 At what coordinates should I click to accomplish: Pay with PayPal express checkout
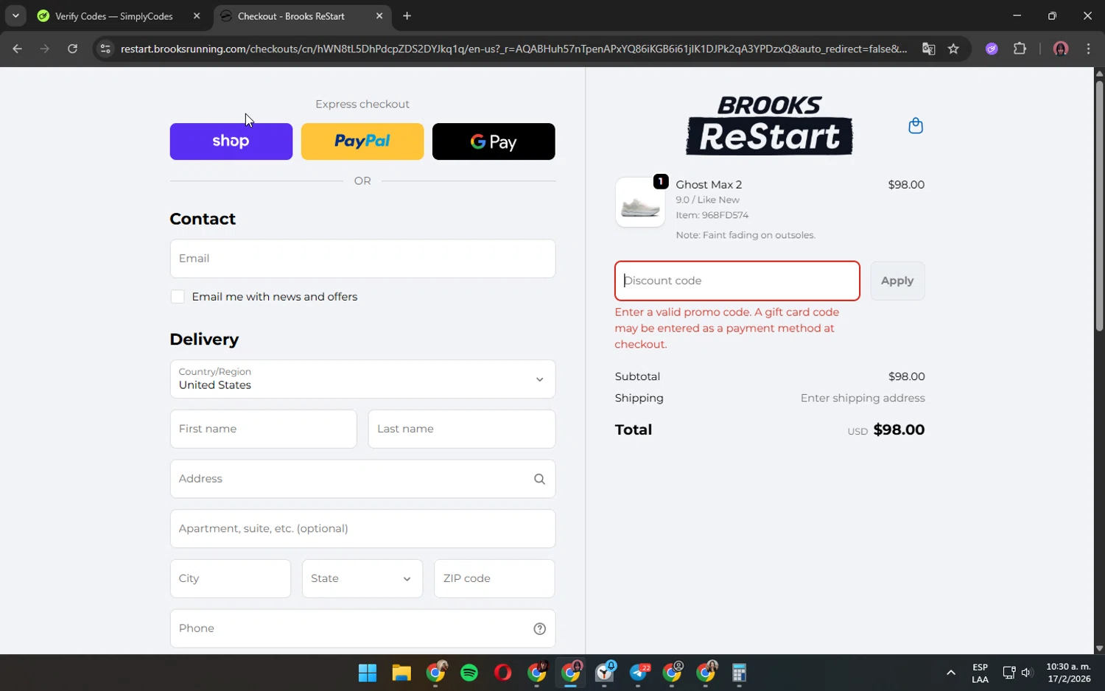362,141
